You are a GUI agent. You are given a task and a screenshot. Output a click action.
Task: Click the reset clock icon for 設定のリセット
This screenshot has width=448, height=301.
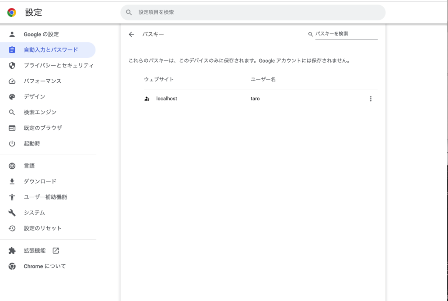(x=12, y=228)
